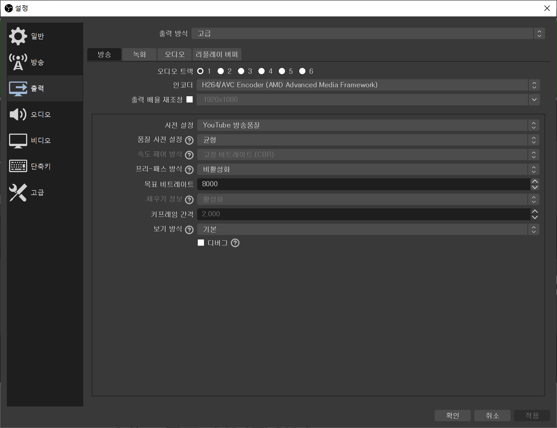Open the General (일반) gear icon settings

pos(18,36)
